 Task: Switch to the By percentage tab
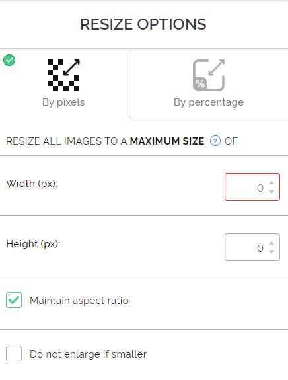point(209,83)
